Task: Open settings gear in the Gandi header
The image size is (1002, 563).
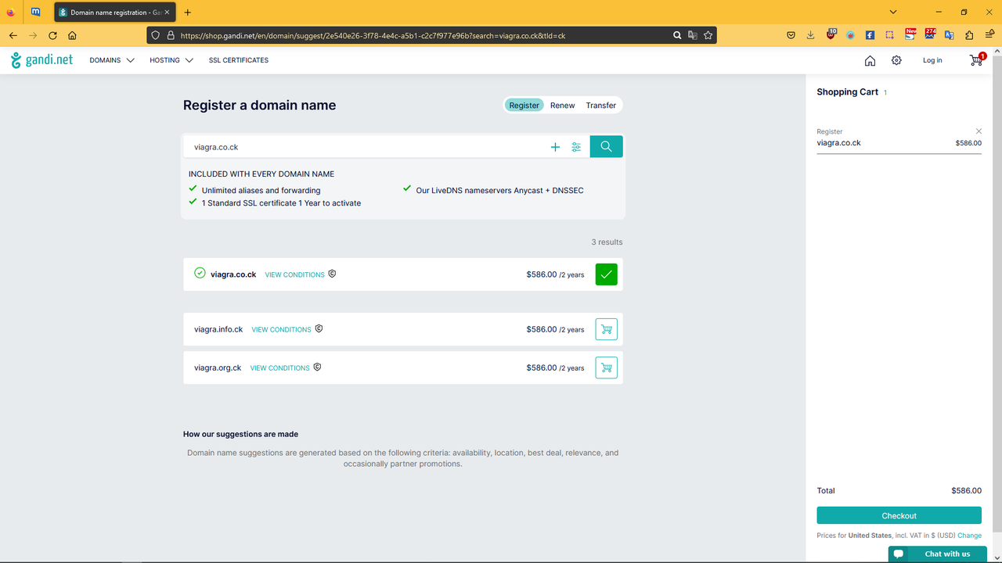Action: tap(896, 60)
